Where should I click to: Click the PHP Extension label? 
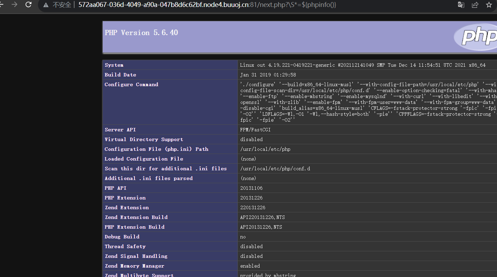click(125, 198)
